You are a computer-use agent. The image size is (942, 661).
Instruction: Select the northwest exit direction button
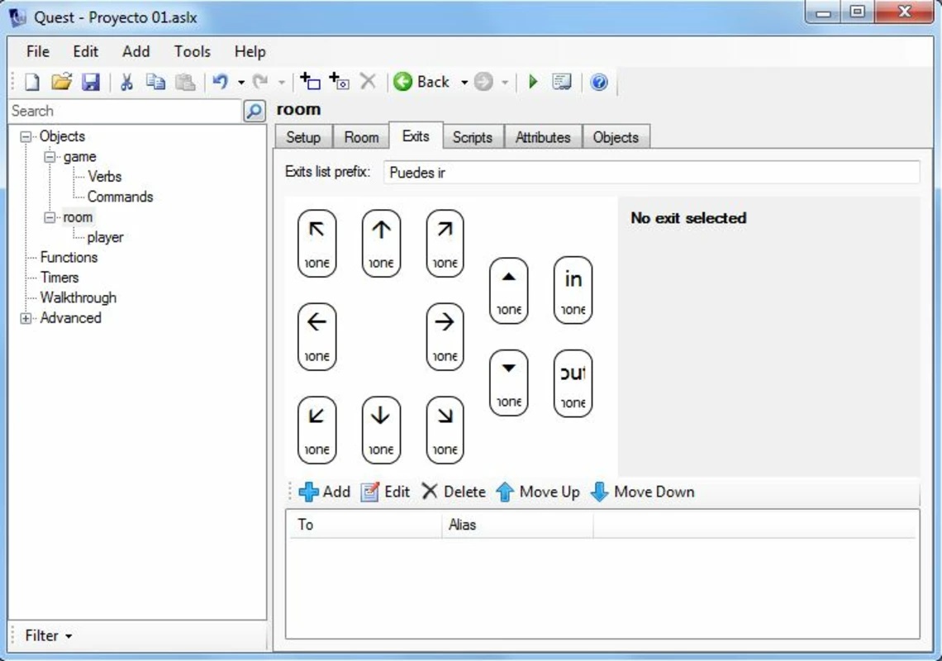pos(316,243)
